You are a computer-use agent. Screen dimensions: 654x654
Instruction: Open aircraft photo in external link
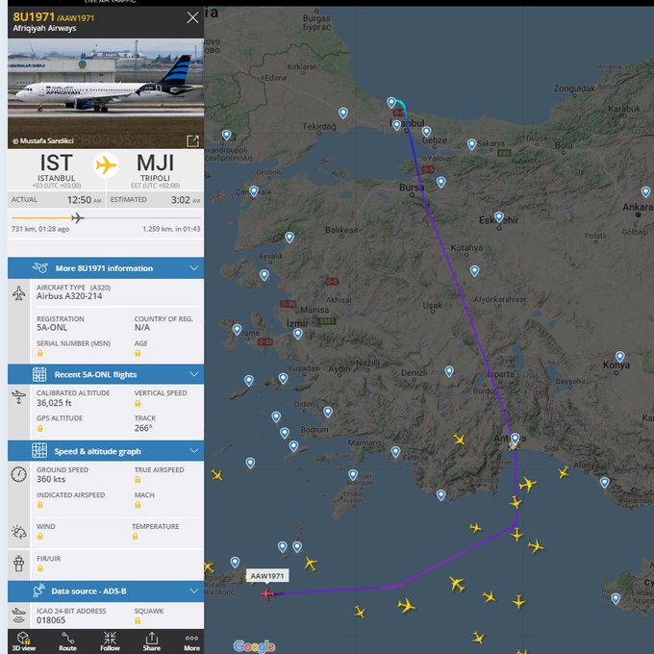pyautogui.click(x=192, y=141)
